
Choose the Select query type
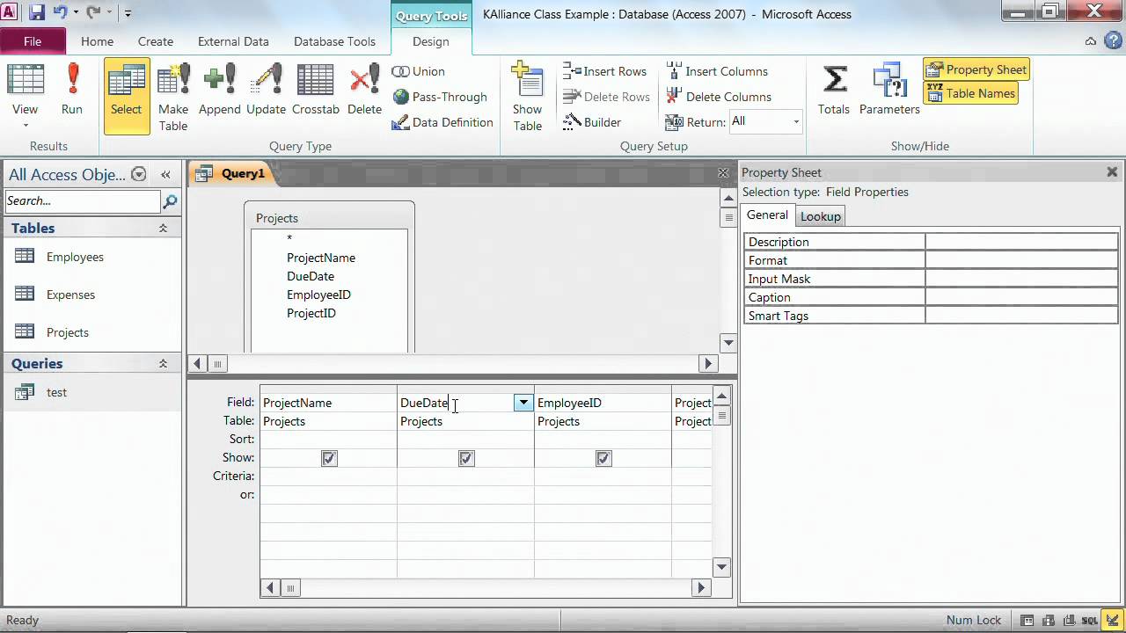[x=126, y=97]
